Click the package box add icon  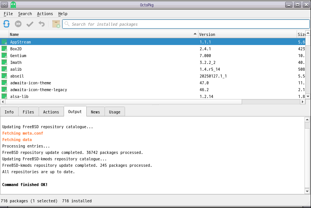click(x=56, y=24)
